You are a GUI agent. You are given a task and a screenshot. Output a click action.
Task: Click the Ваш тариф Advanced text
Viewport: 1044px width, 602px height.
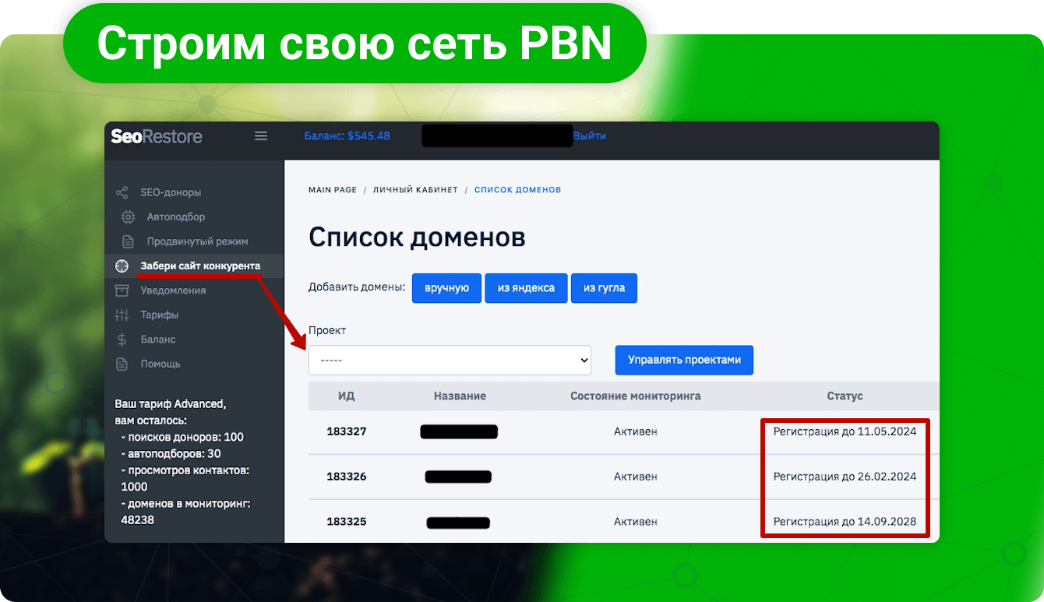tap(170, 404)
